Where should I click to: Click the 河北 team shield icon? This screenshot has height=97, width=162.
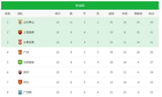coord(20,82)
